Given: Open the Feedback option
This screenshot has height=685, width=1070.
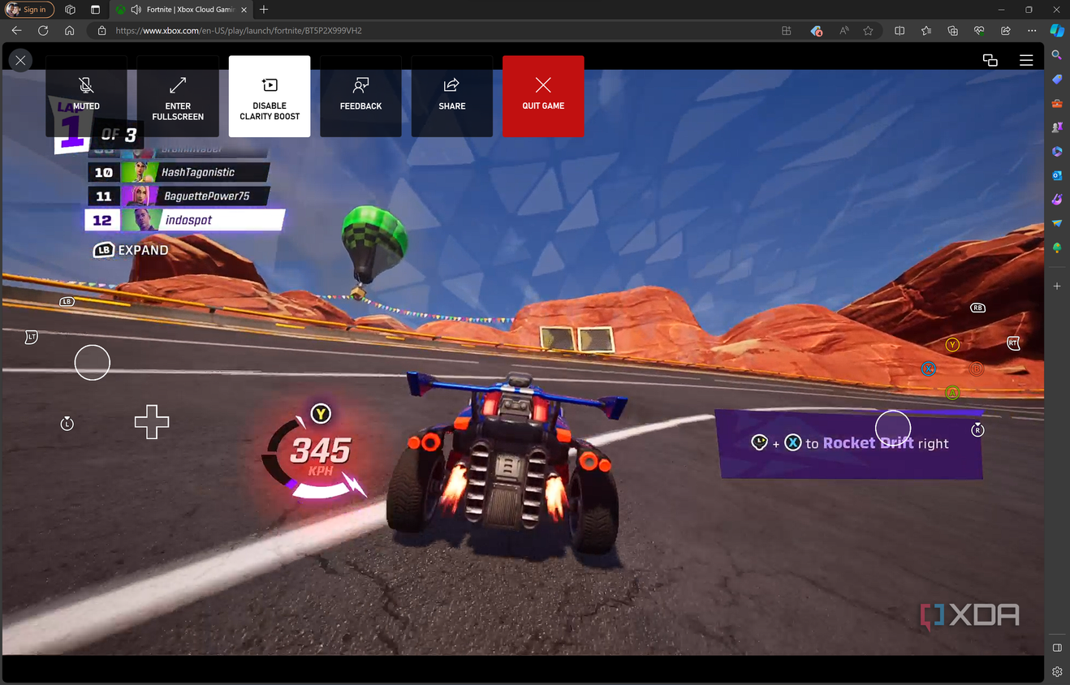Looking at the screenshot, I should coord(360,96).
